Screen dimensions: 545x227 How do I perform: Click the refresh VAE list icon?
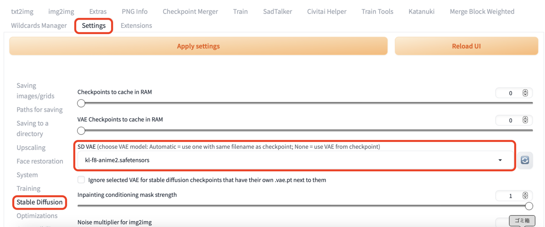pyautogui.click(x=525, y=160)
